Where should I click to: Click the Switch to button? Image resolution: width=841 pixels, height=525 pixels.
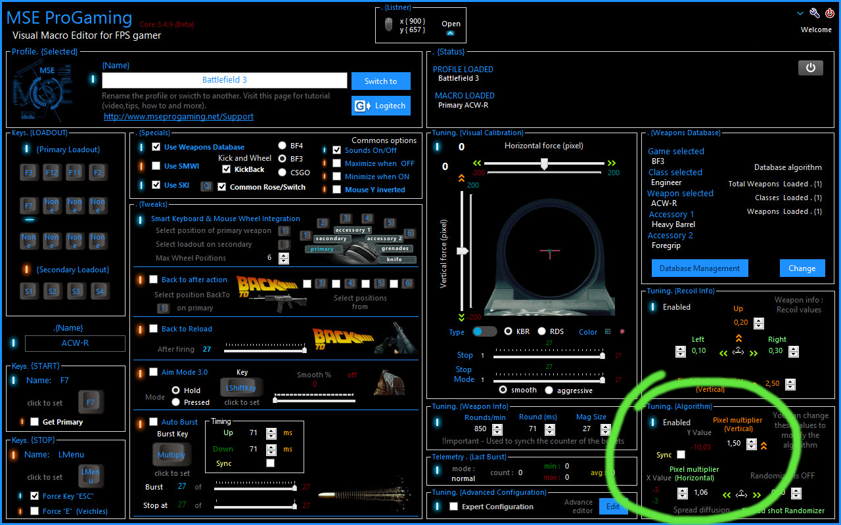point(381,81)
